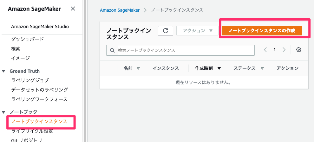Screen dimensions: 314x142
Task: Refresh the notebook instances list
Action: [166, 31]
